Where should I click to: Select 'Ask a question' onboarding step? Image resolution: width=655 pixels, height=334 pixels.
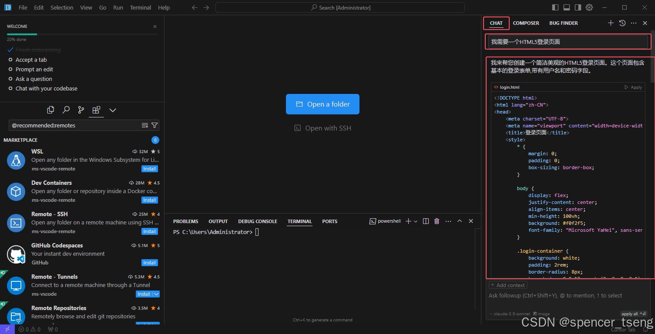tap(34, 79)
